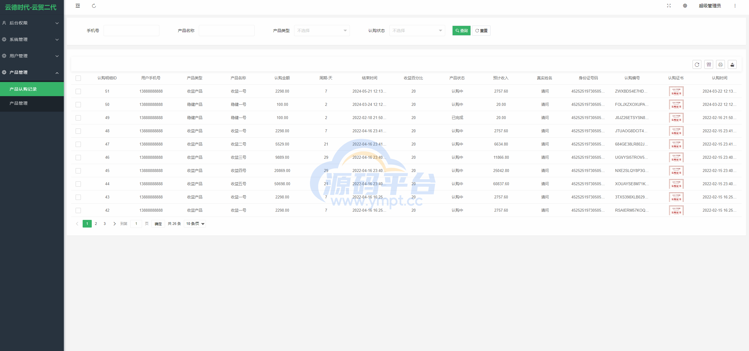This screenshot has height=351, width=749.
Task: Go to next page arrow
Action: [x=114, y=224]
